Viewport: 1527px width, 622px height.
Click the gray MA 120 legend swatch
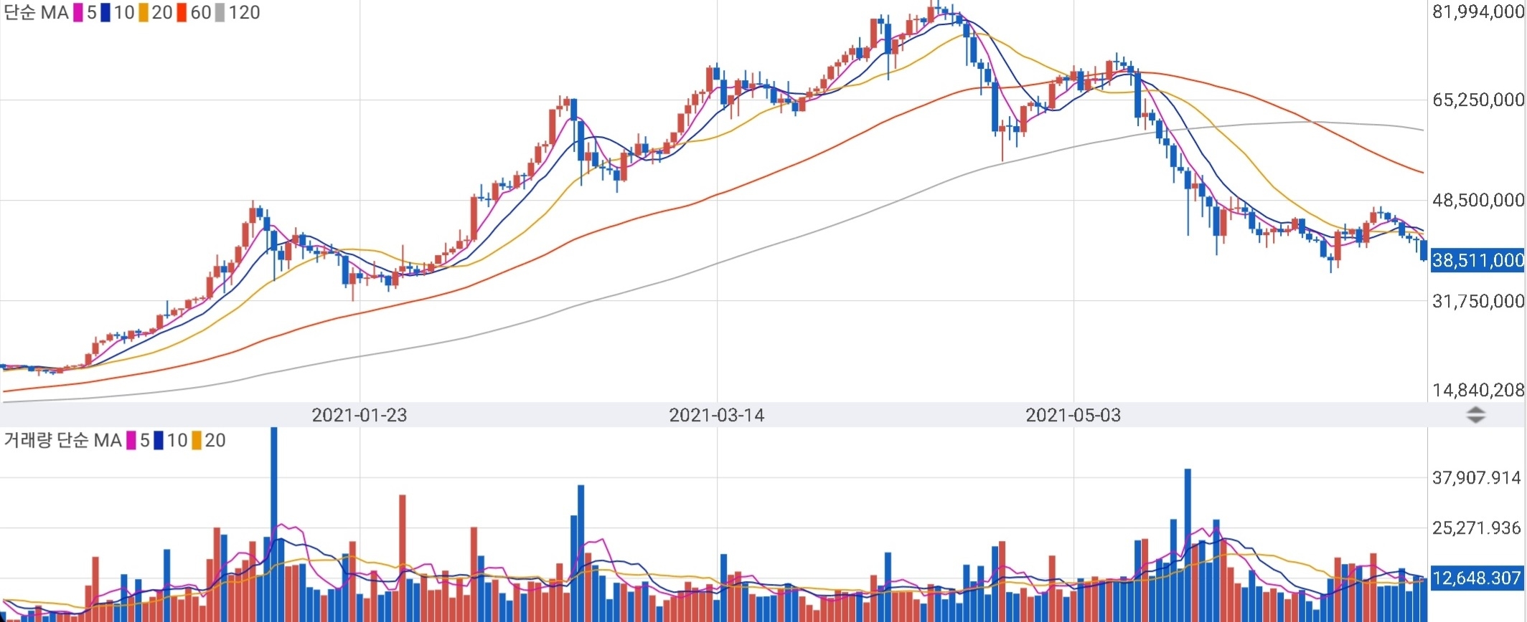220,13
